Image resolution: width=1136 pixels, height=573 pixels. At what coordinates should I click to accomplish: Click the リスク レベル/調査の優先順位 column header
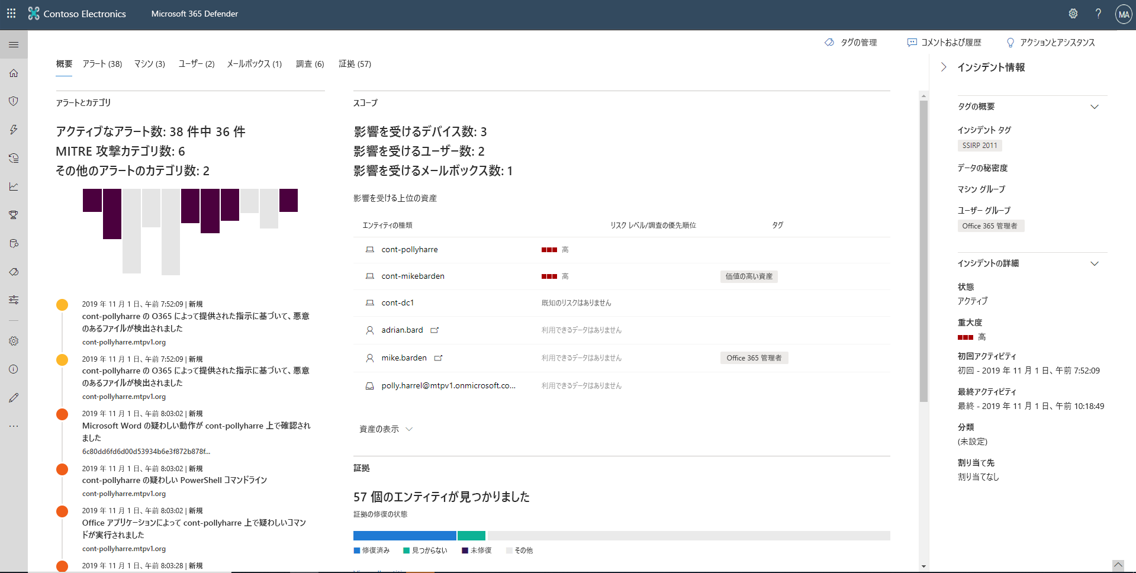point(653,226)
